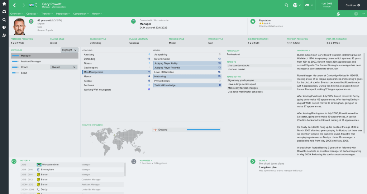Expand the FM menu dropdown
The image size is (367, 194).
[309, 5]
